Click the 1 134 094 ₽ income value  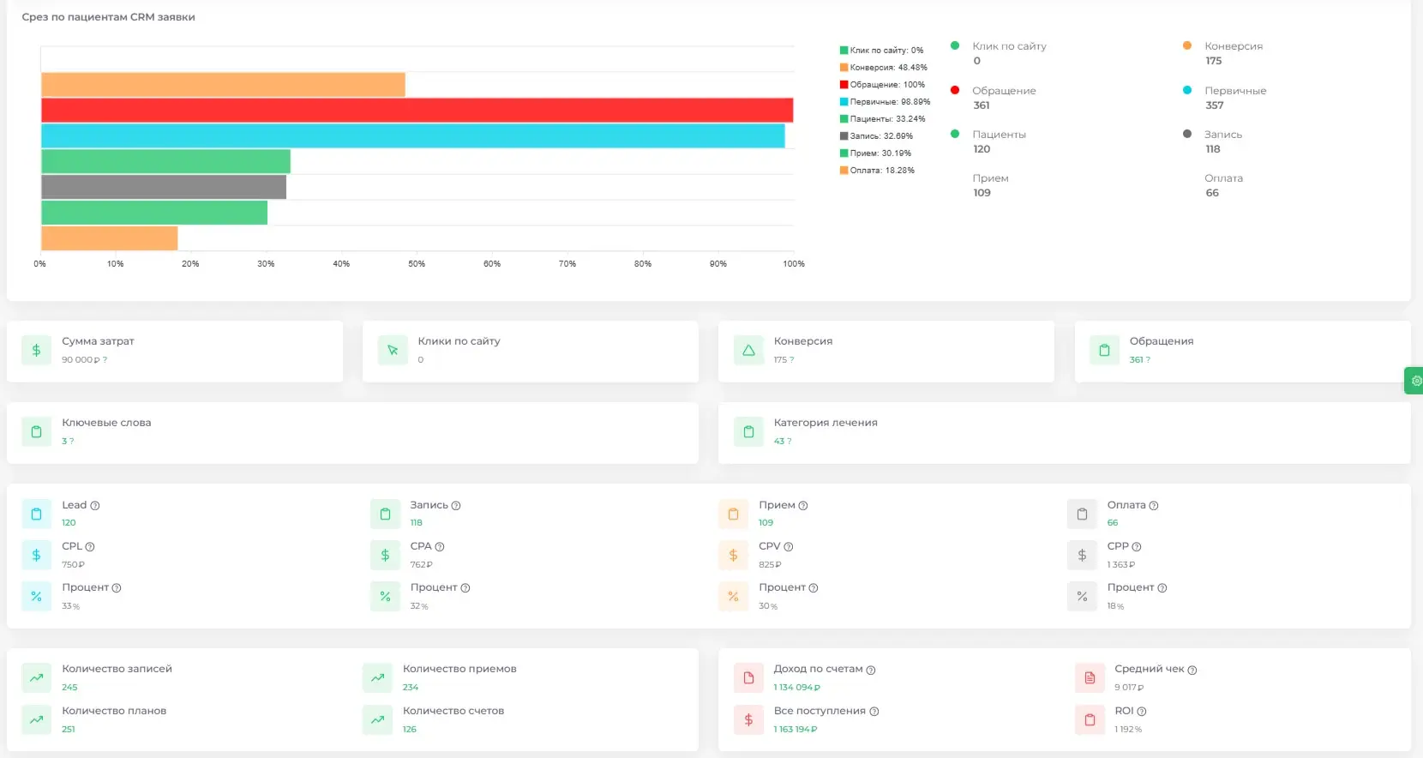pos(797,688)
